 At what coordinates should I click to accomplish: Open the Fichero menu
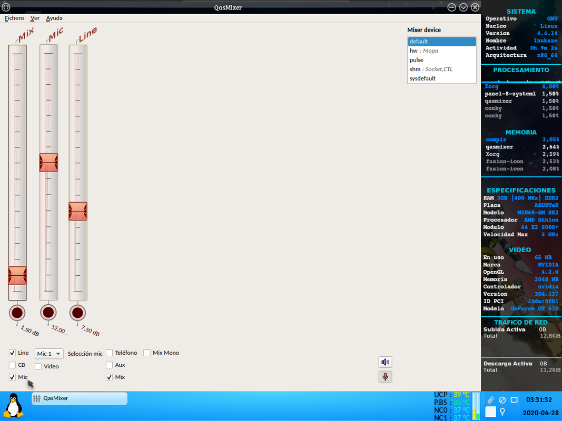tap(14, 18)
